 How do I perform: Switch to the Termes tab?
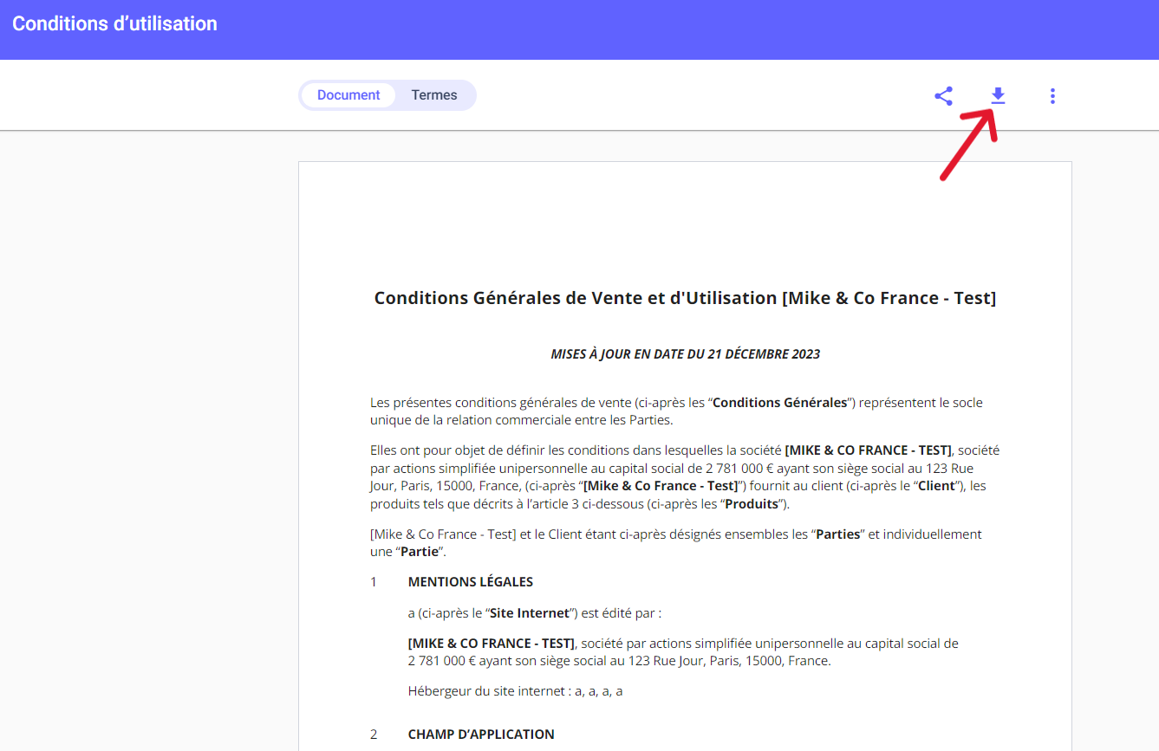[x=434, y=95]
